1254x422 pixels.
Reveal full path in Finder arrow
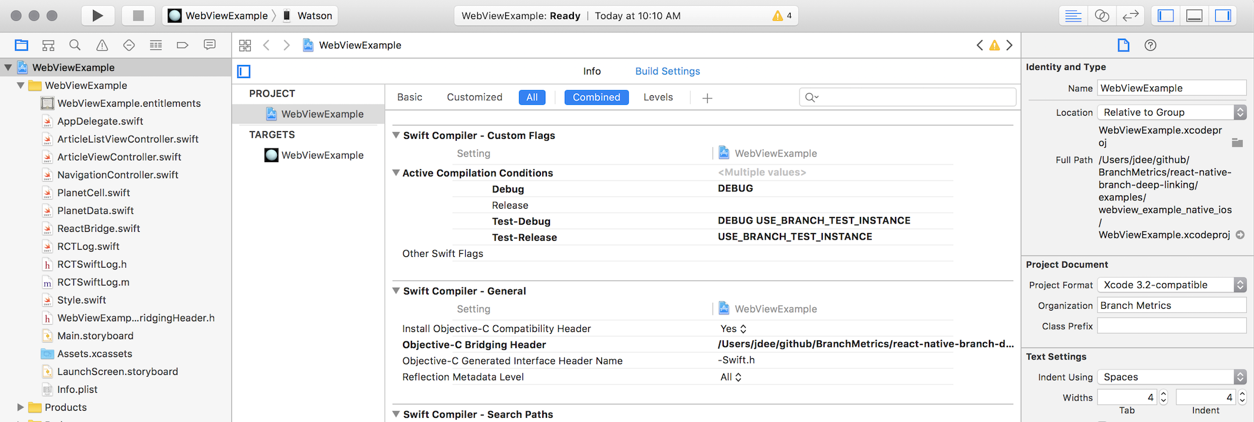coord(1240,235)
